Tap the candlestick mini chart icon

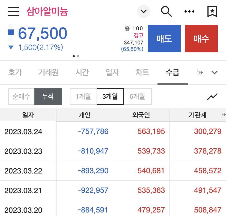pyautogui.click(x=11, y=33)
